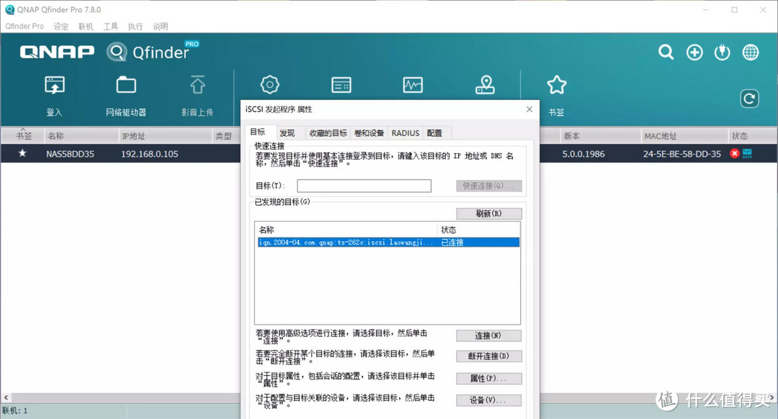
Task: Switch to the 配置 tab
Action: (x=434, y=133)
